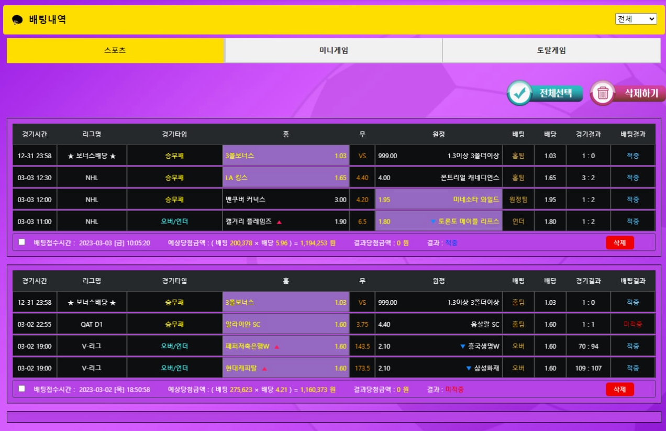Click blue down arrow beside 토론토 메이플 리프스
666x431 pixels.
tap(432, 222)
